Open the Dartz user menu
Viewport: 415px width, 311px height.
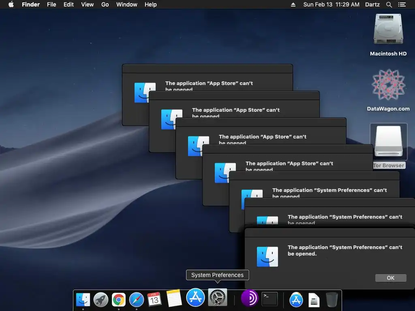372,4
